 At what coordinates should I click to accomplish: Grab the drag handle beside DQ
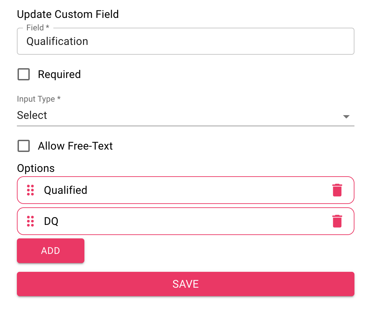(x=30, y=221)
